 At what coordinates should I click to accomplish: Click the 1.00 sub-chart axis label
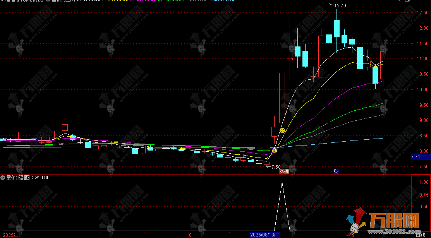pyautogui.click(x=424, y=182)
